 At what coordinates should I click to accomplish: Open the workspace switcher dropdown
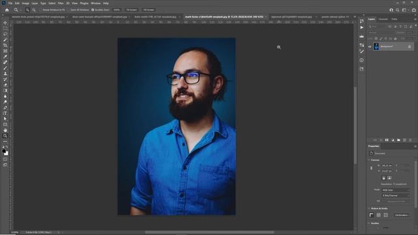(405, 10)
